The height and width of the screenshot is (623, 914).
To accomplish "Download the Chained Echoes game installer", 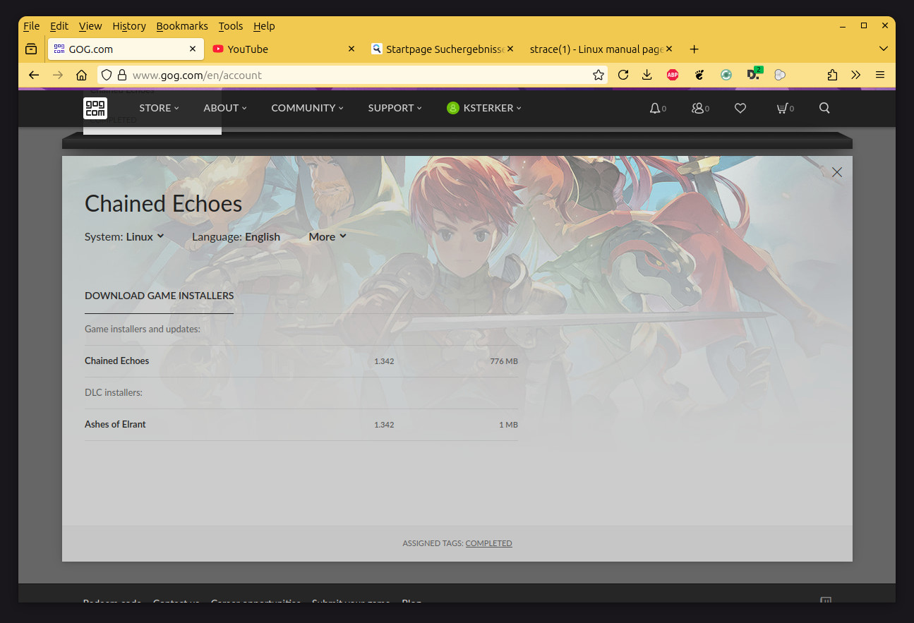I will click(301, 361).
